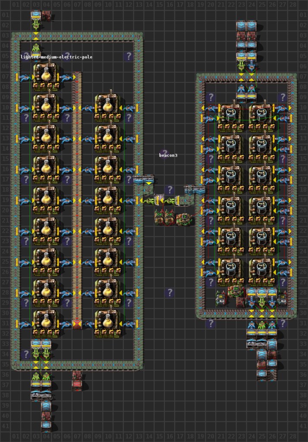Select the red end cap of the central belt
Viewport: 308px width, 442px height.
pos(77,324)
